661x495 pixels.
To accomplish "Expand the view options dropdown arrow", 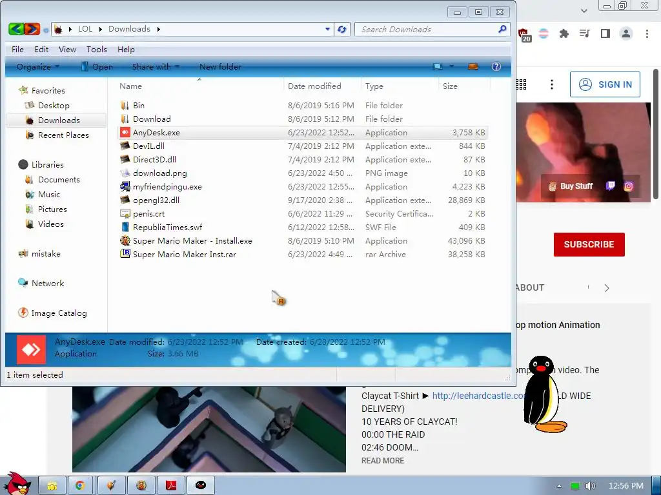I will coord(451,66).
